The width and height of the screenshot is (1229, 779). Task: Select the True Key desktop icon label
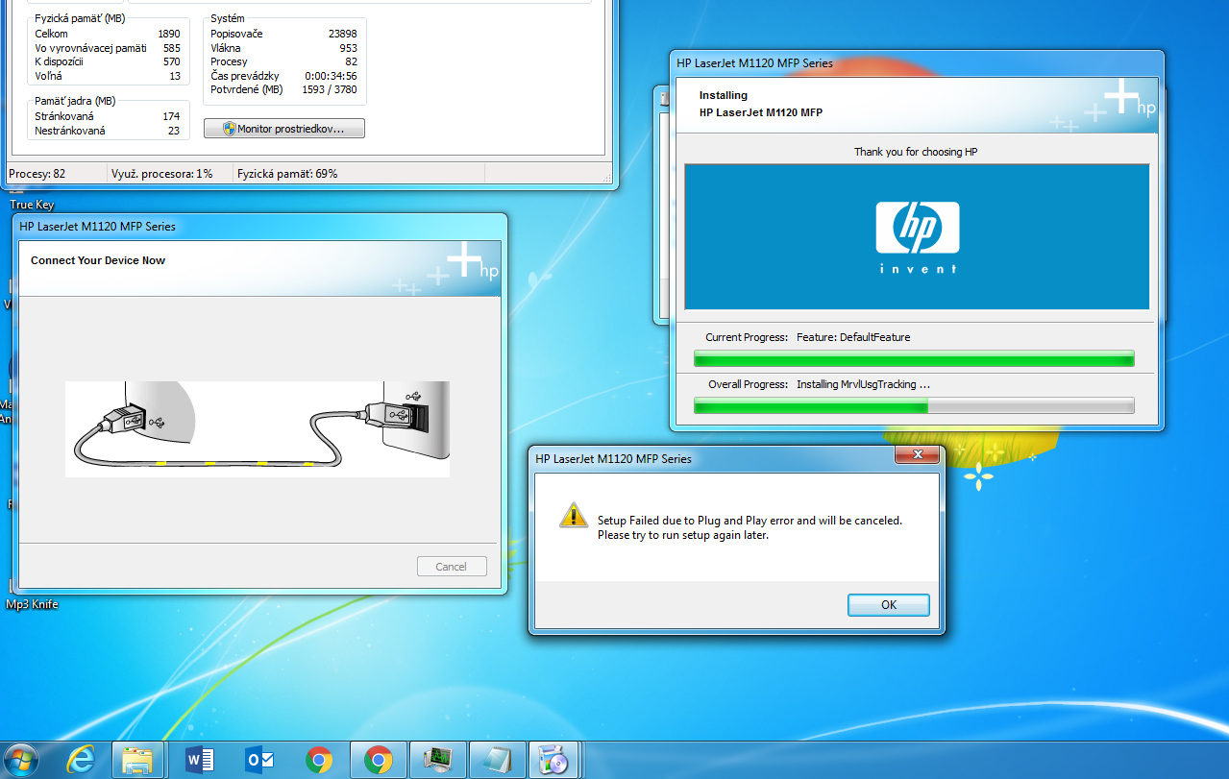point(32,205)
